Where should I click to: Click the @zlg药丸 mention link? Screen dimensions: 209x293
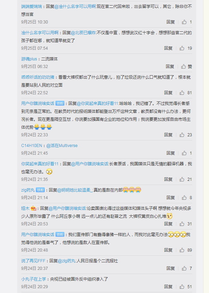click(x=67, y=261)
